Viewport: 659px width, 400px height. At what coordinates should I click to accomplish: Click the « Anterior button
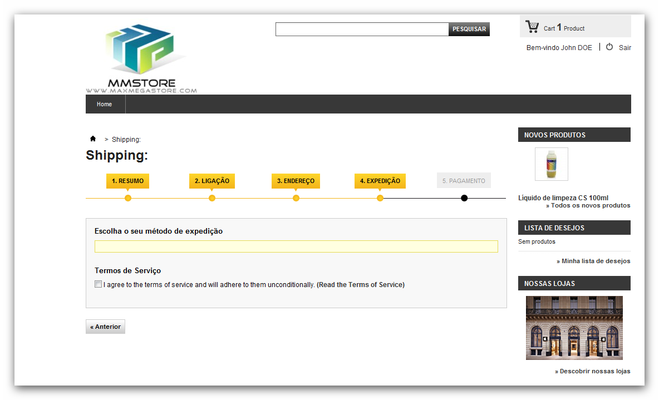pyautogui.click(x=106, y=327)
